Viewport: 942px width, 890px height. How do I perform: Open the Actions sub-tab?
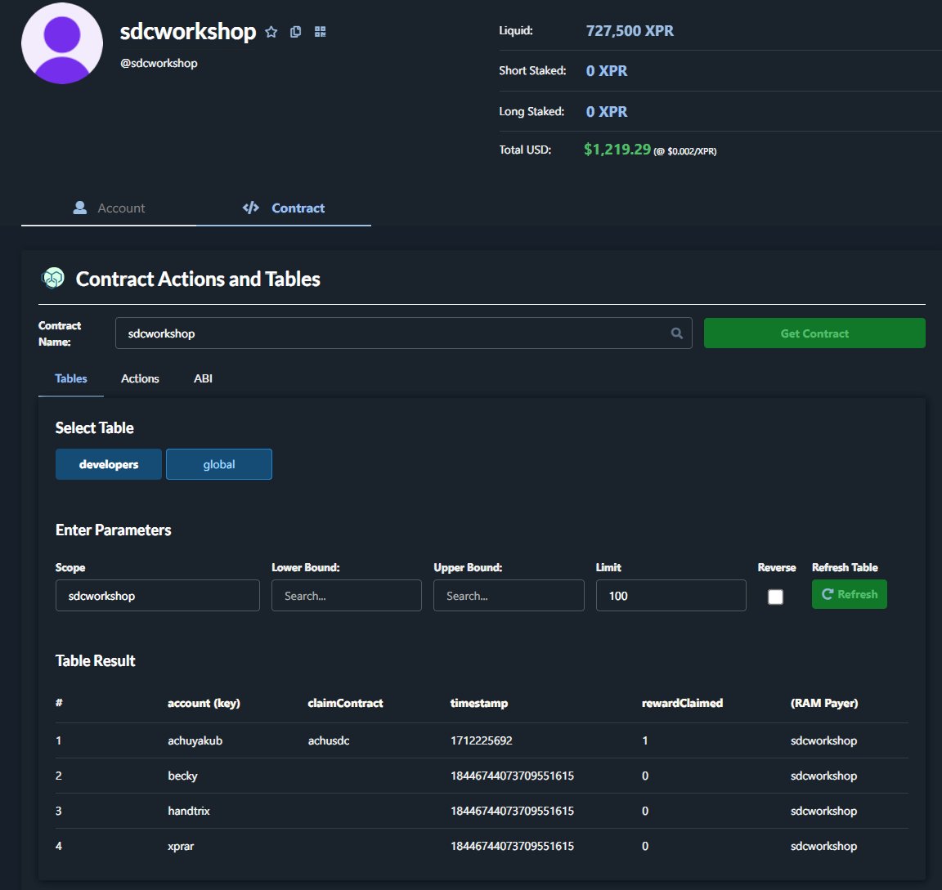pyautogui.click(x=140, y=379)
